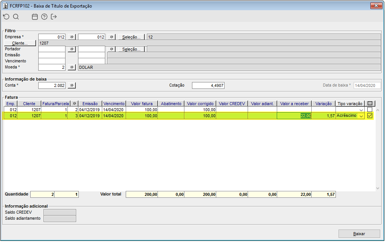Click the Empresa Seleção... button

point(131,37)
